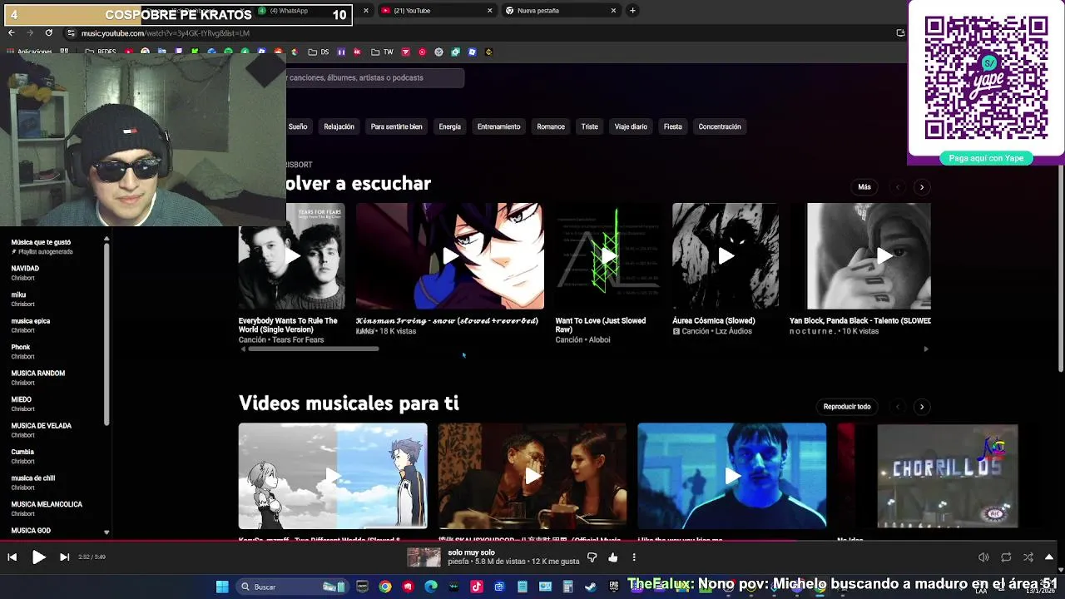This screenshot has height=599, width=1065.
Task: Select the Triste mood chip
Action: click(x=589, y=126)
